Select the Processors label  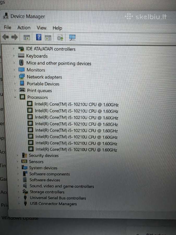pos(37,97)
